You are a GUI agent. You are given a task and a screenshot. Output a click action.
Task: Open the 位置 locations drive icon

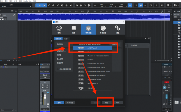tap(73, 30)
